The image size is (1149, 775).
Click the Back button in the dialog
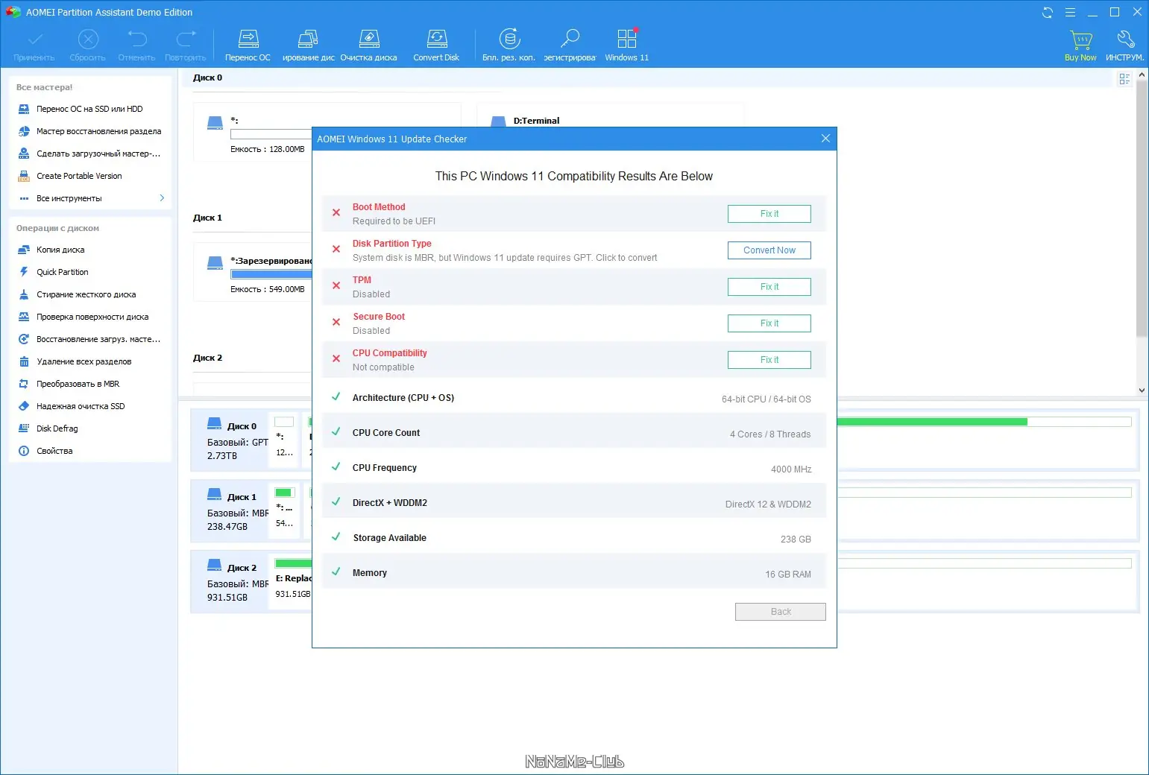click(x=780, y=612)
